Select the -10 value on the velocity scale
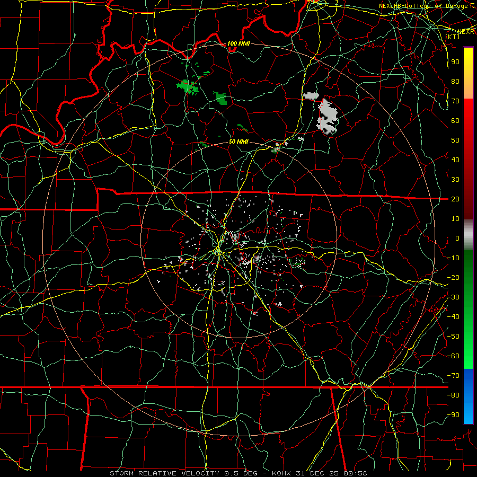Viewport: 477px width, 477px height. [453, 258]
